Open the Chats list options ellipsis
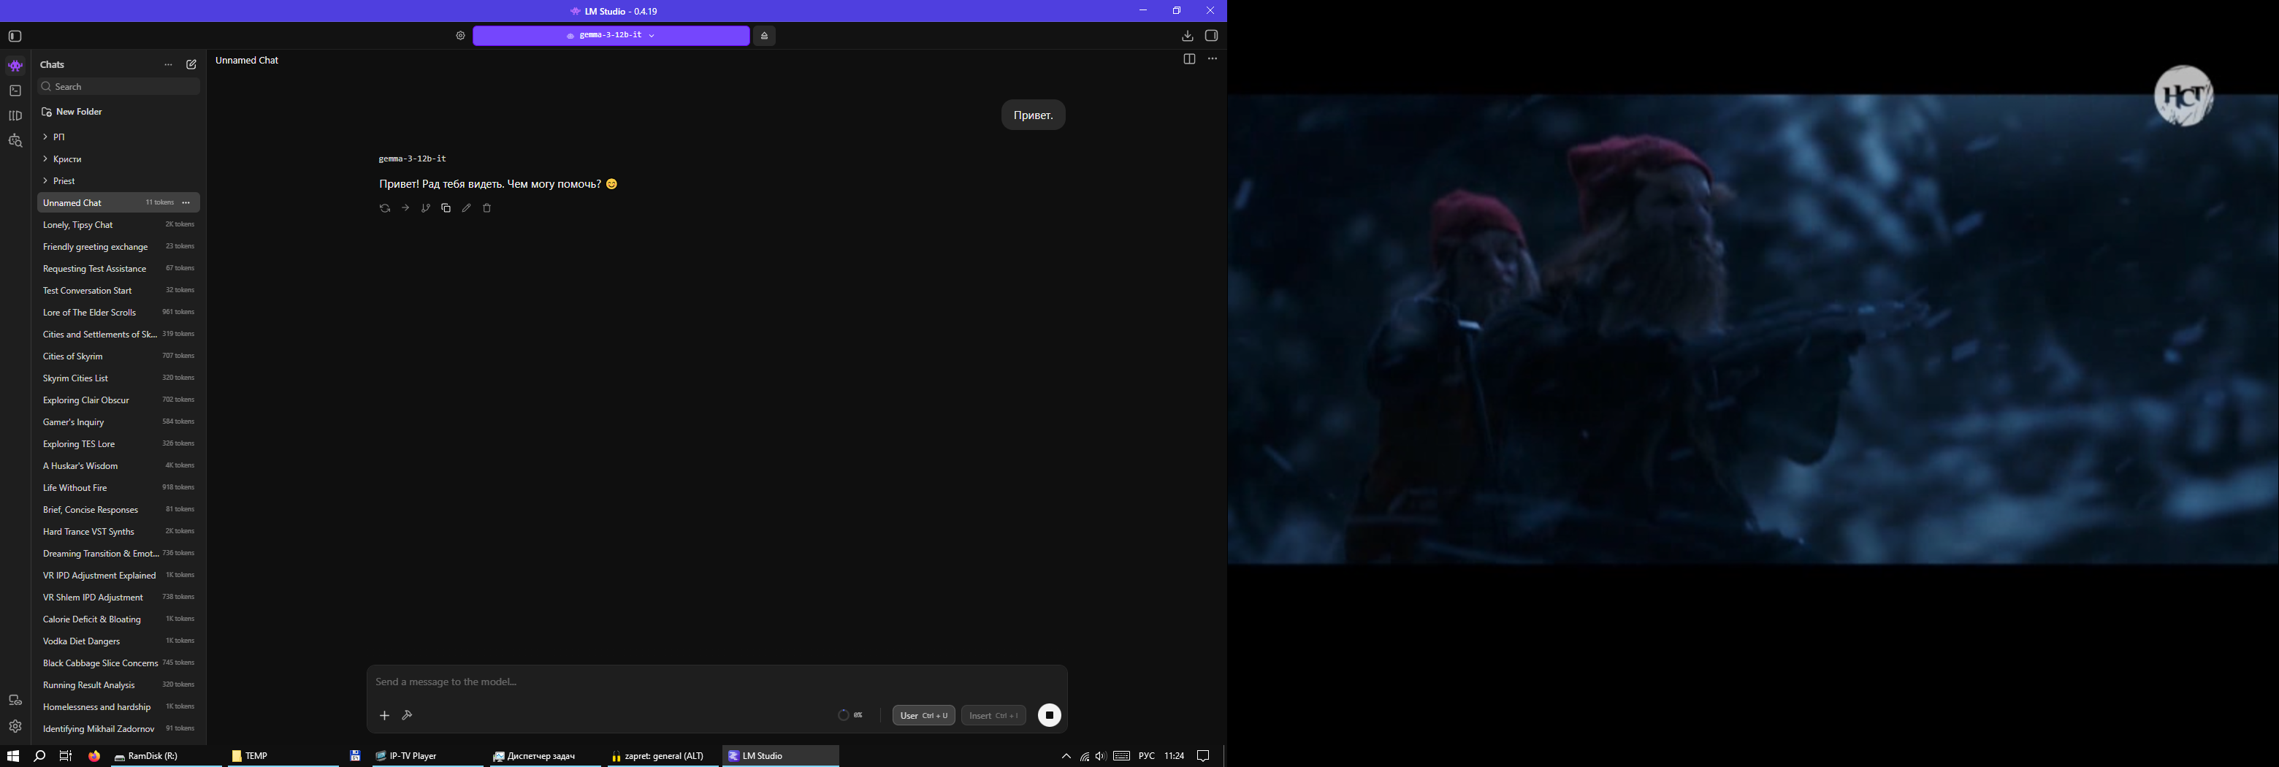The image size is (2279, 767). 168,64
